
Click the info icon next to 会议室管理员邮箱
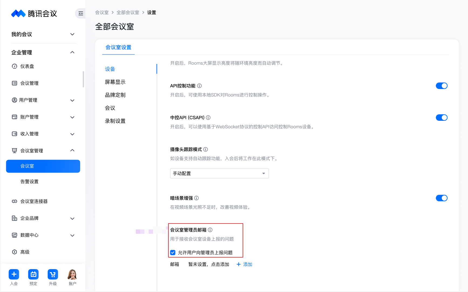click(x=210, y=230)
